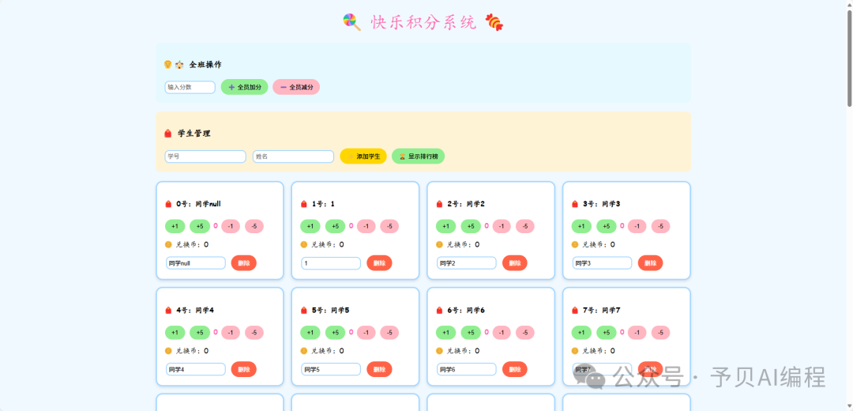
Task: Delete the 同学5 card
Action: tap(379, 369)
